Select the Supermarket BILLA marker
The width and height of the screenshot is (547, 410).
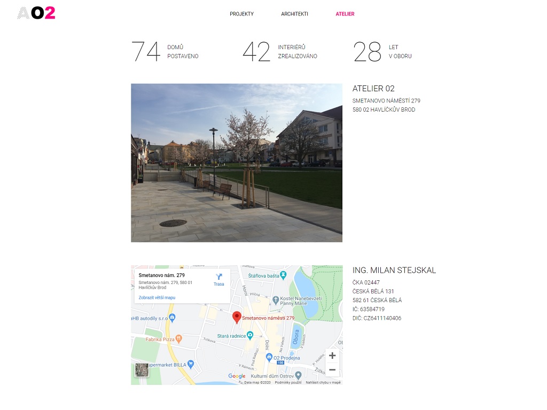tap(191, 364)
